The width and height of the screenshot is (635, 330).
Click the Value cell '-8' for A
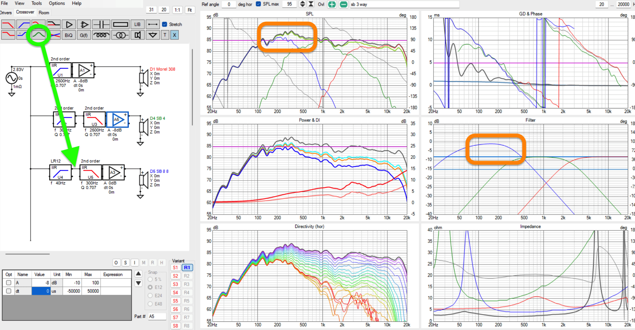(41, 283)
